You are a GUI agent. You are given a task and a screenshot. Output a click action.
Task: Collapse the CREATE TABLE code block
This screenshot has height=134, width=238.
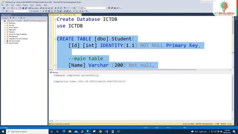point(55,39)
